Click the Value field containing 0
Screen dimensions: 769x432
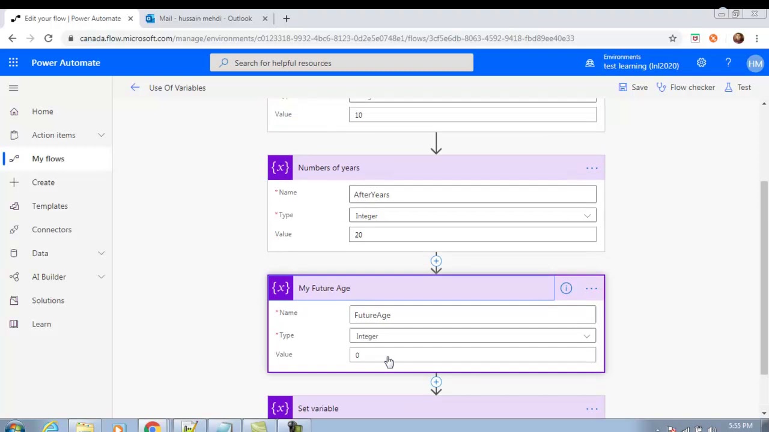click(473, 355)
